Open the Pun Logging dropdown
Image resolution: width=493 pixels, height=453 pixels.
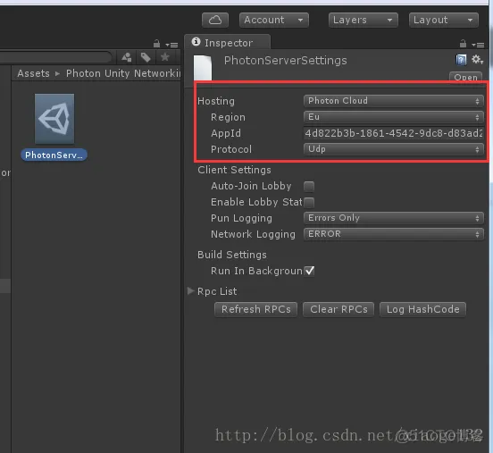tap(393, 218)
